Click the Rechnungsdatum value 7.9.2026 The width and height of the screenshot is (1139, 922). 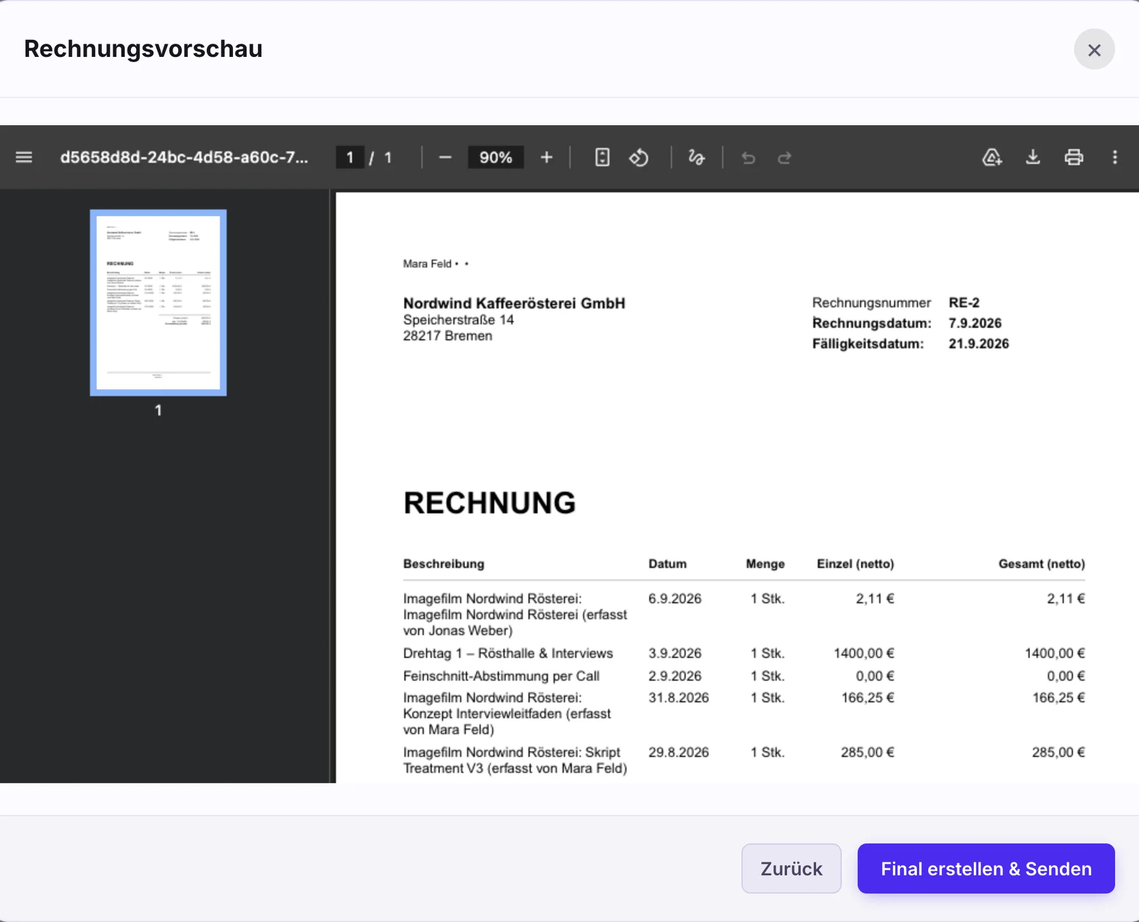(x=974, y=323)
